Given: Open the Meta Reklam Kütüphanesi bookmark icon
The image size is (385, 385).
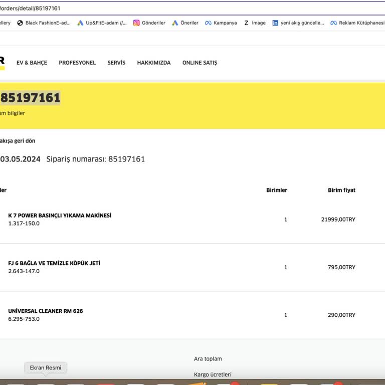Looking at the screenshot, I should (333, 23).
